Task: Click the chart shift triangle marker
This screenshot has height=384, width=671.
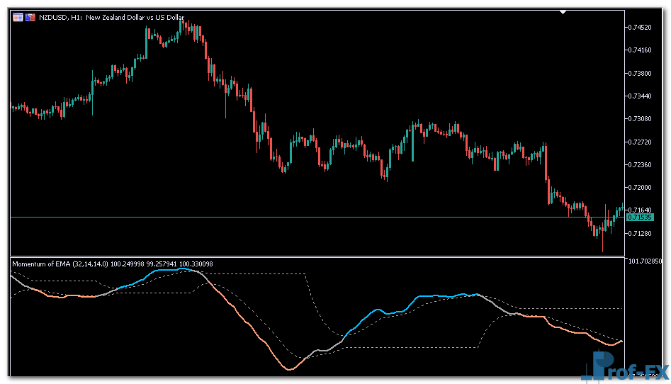Action: (563, 12)
